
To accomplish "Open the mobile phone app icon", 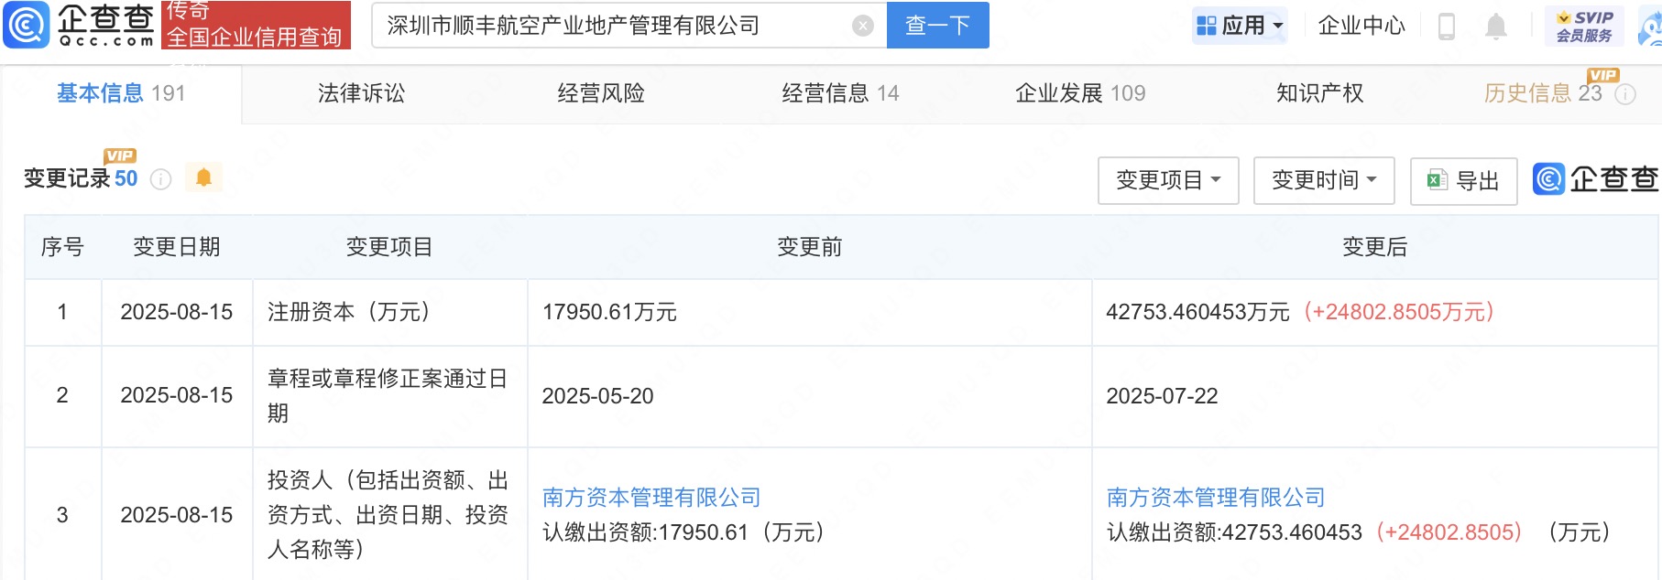I will click(1447, 26).
